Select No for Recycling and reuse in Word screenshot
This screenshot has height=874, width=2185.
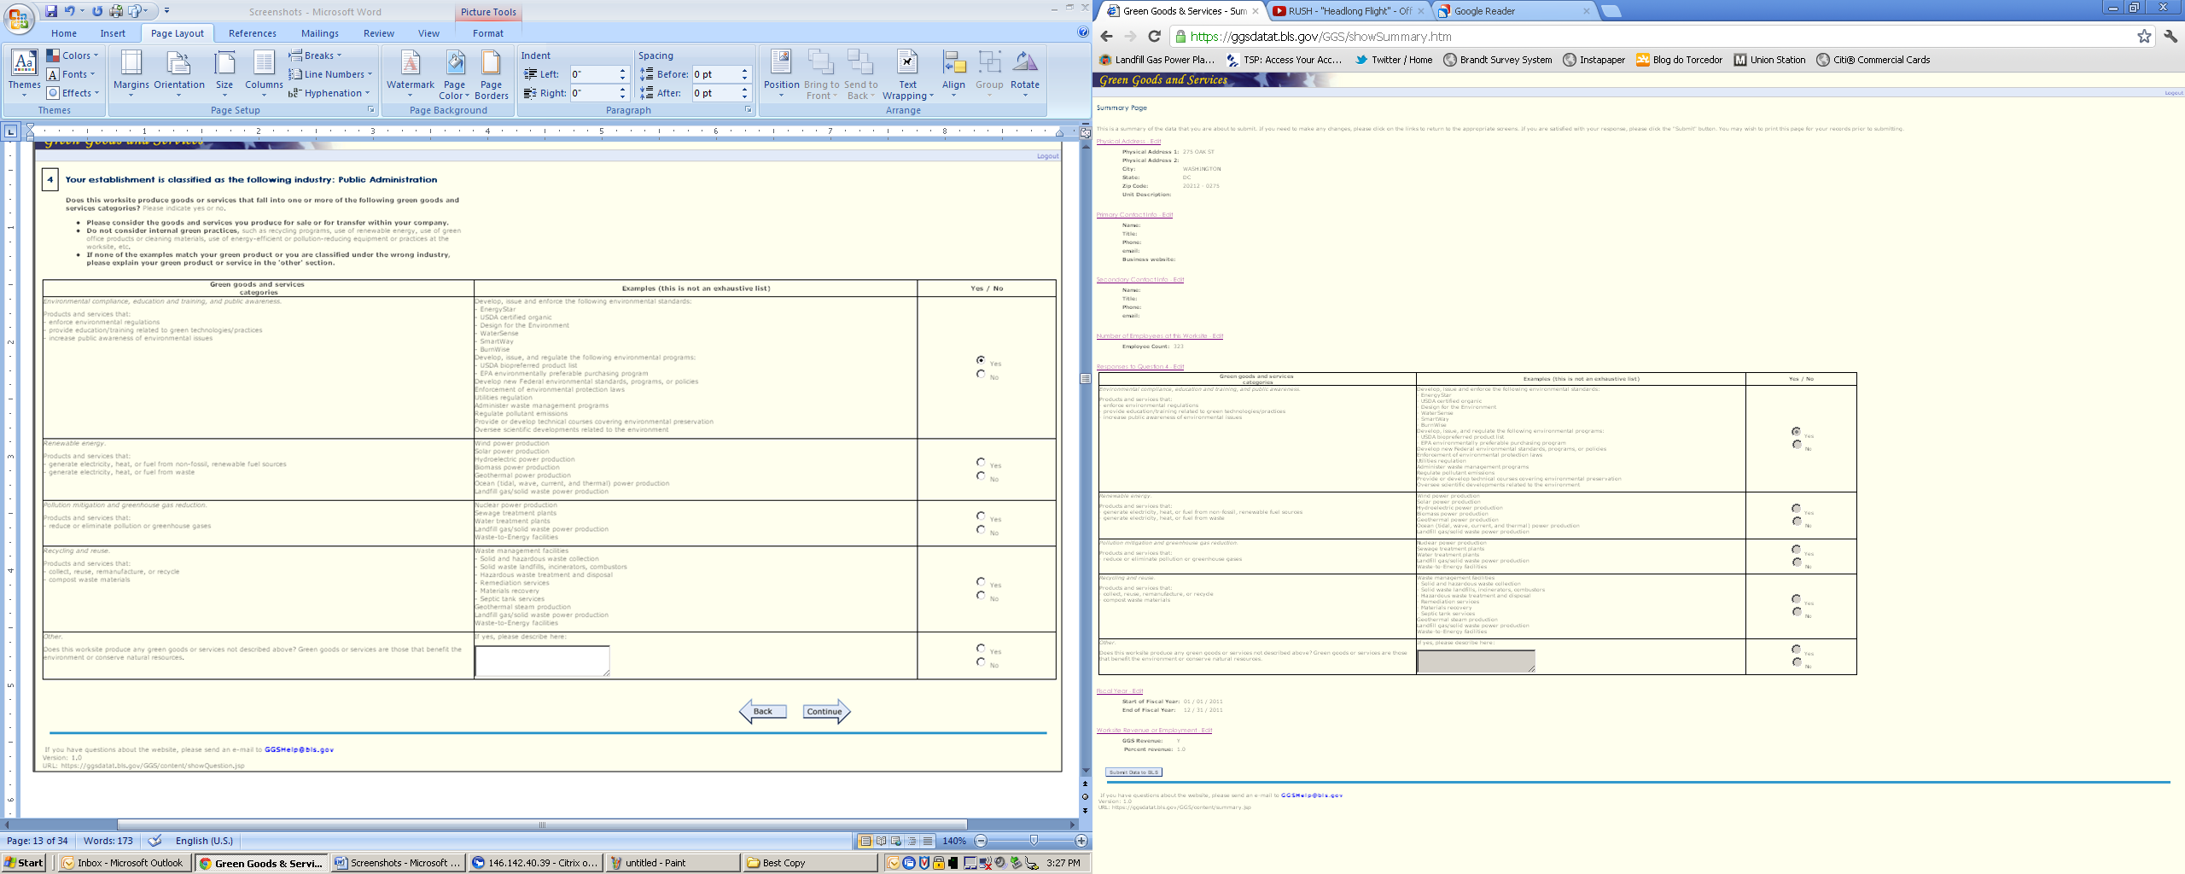click(981, 596)
